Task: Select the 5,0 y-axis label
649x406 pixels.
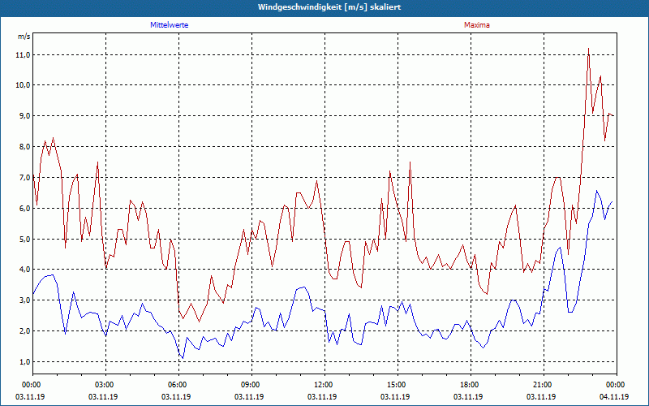Action: 25,239
